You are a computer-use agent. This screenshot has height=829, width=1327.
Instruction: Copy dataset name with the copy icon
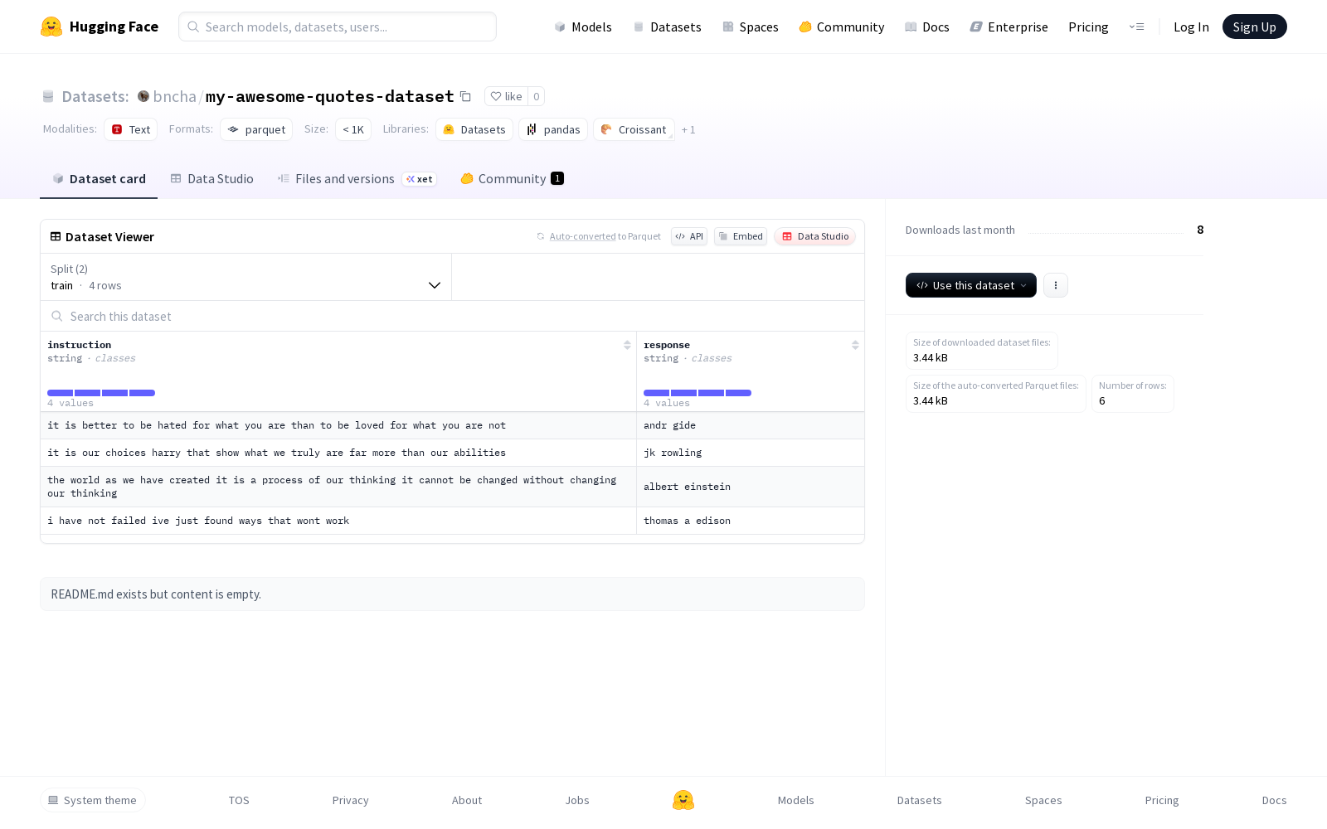466,96
